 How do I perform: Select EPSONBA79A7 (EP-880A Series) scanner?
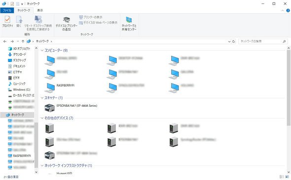[x=71, y=108]
